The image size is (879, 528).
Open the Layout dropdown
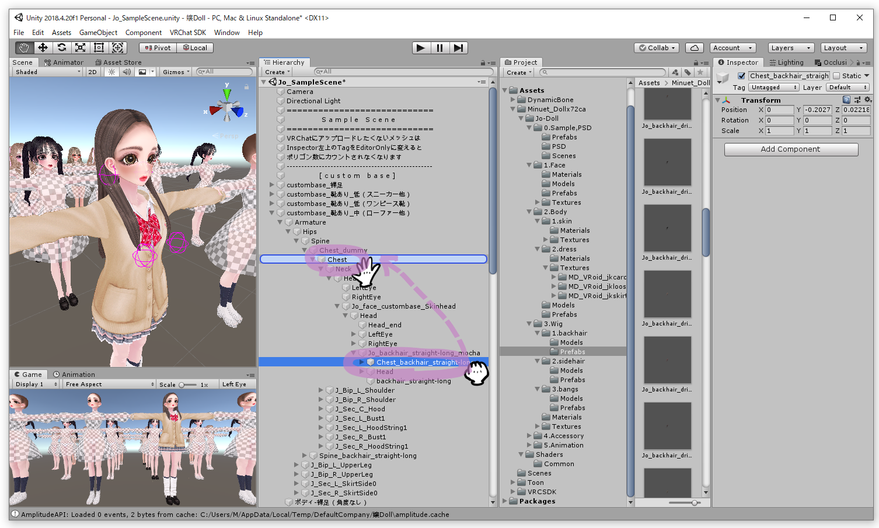pyautogui.click(x=843, y=48)
